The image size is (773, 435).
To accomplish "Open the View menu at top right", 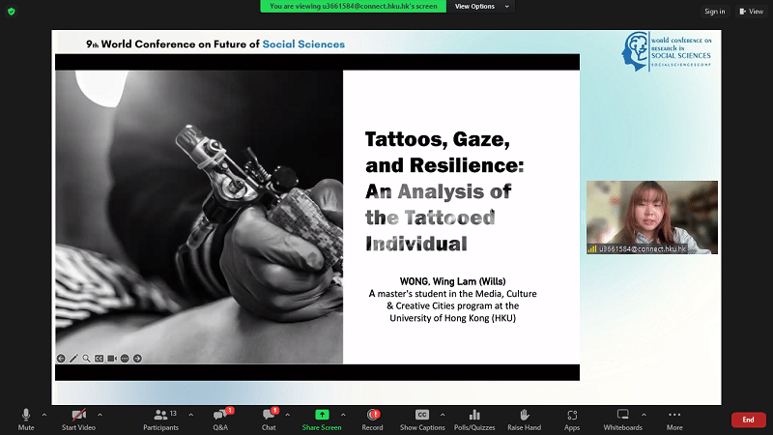I will pos(750,12).
